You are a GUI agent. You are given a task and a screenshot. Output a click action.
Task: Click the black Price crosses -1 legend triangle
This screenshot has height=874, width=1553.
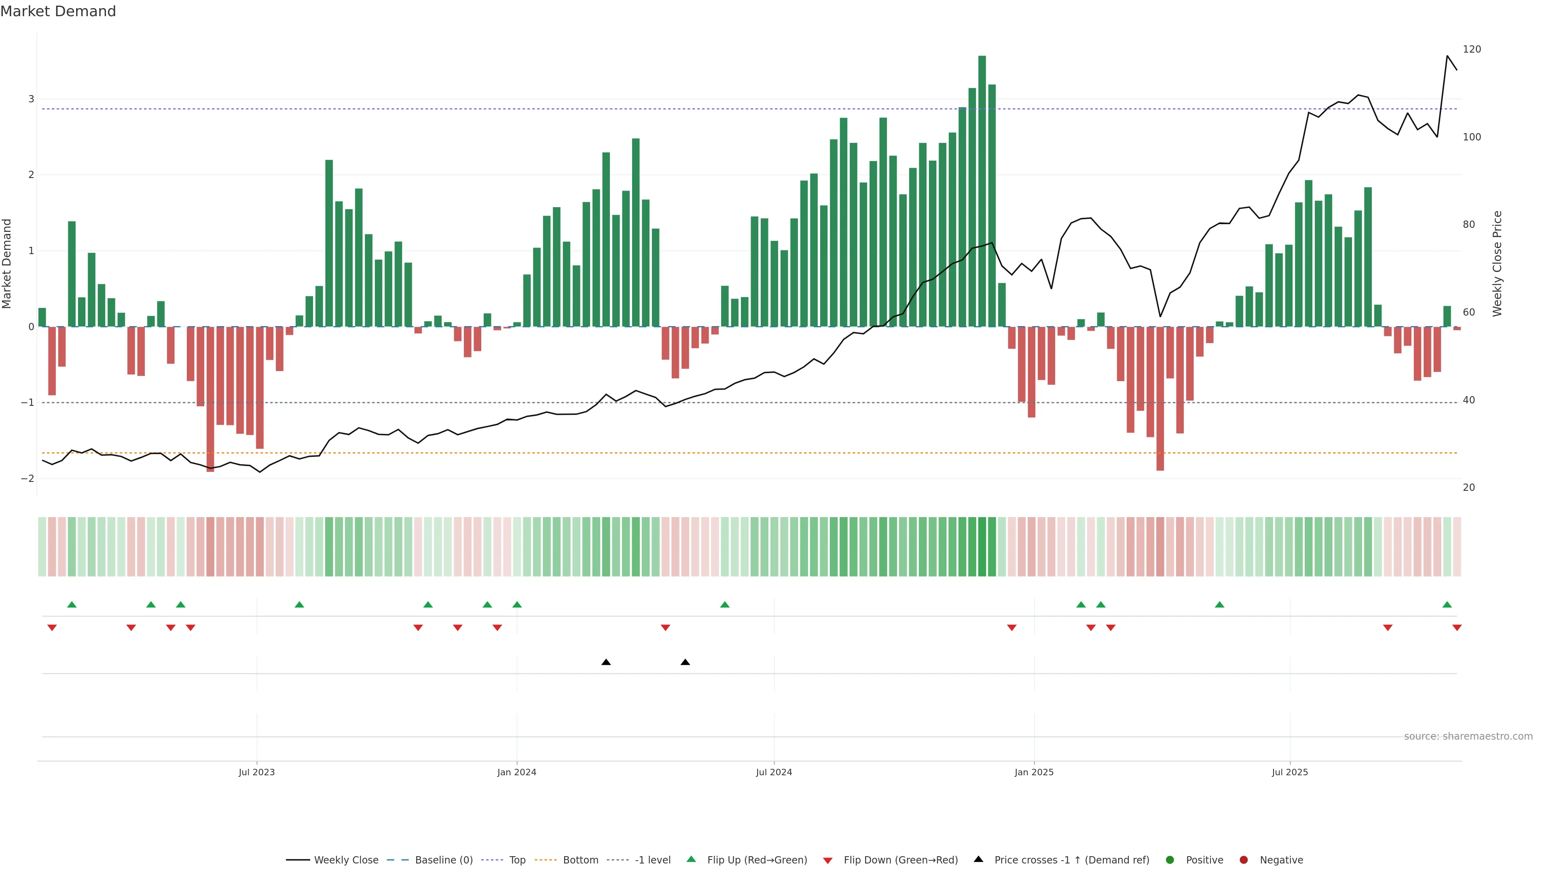pos(978,859)
